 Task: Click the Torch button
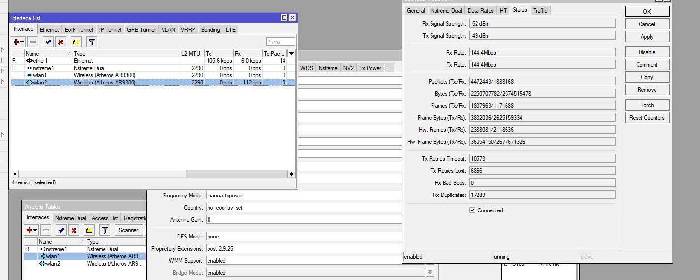pyautogui.click(x=647, y=105)
